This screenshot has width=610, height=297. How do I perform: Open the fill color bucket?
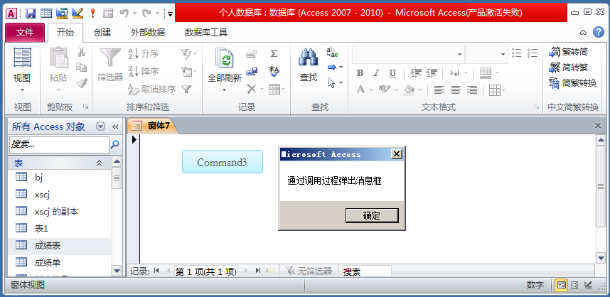coord(409,90)
